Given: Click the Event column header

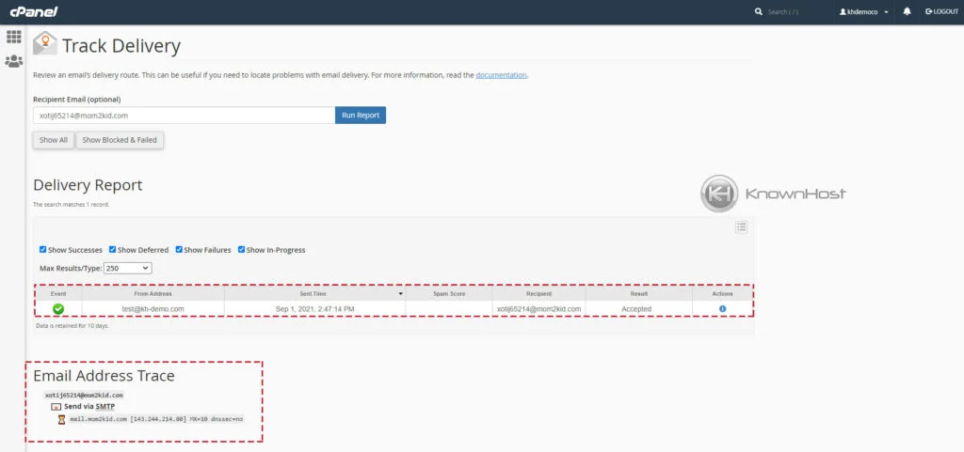Looking at the screenshot, I should [58, 294].
